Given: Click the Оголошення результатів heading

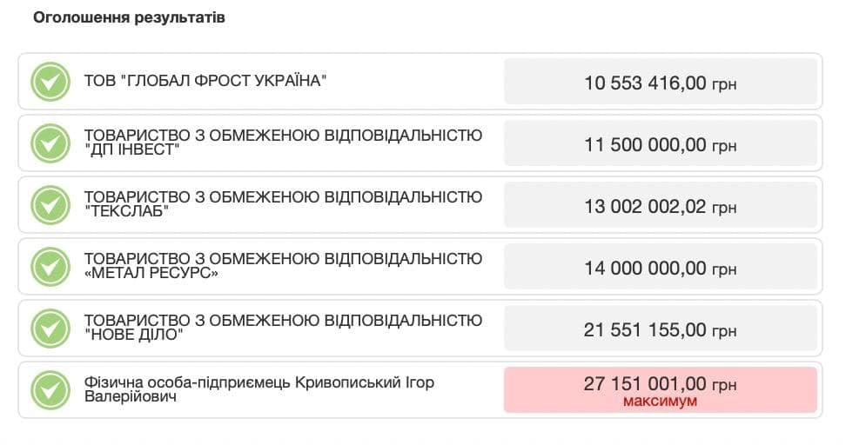Looking at the screenshot, I should 129,17.
